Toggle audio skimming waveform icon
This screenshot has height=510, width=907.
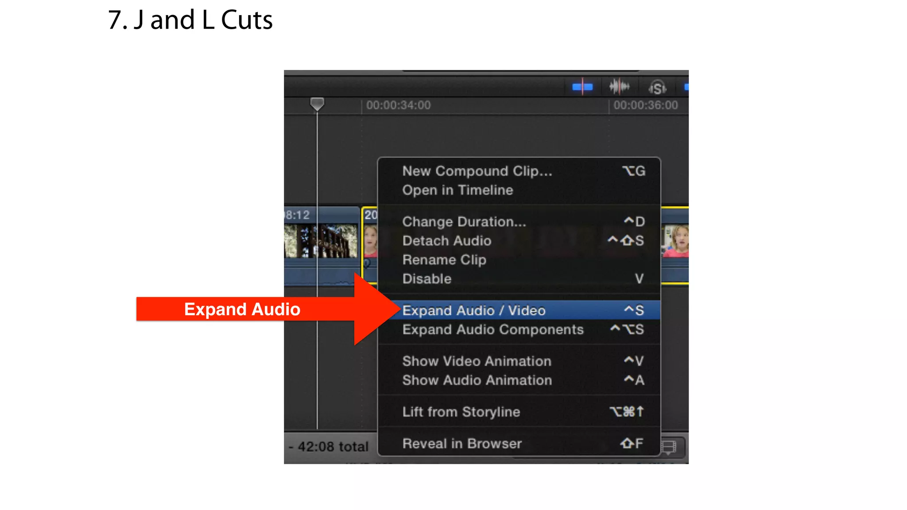click(x=619, y=87)
